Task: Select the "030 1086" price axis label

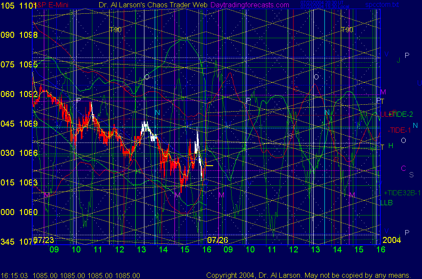Action: pos(19,153)
